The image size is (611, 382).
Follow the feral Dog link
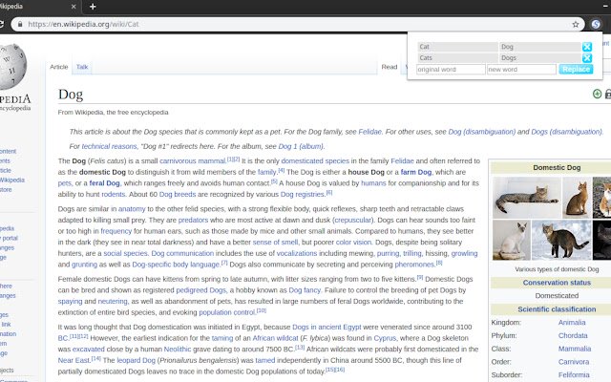pos(104,183)
